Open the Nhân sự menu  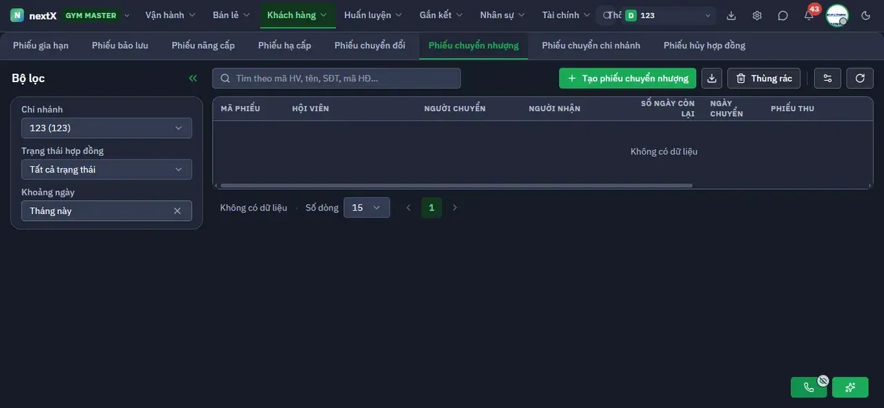pos(502,15)
